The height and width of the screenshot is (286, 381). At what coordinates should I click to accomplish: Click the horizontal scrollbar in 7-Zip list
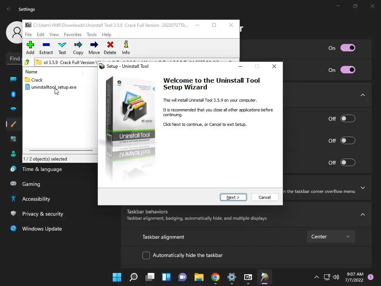[x=61, y=150]
